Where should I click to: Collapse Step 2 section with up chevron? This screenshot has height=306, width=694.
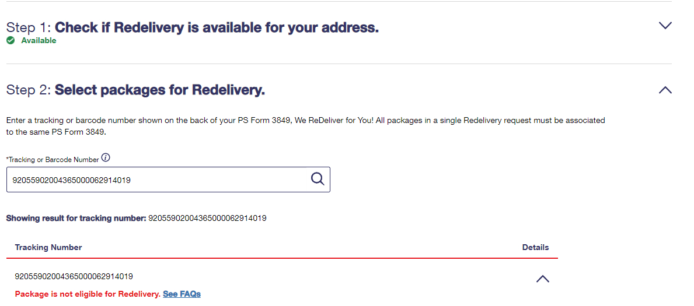tap(665, 90)
